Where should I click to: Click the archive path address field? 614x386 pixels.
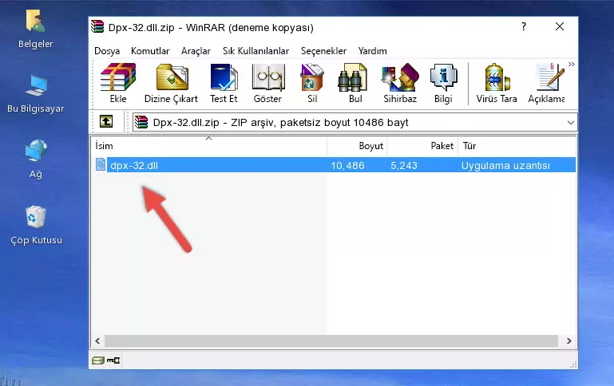coord(355,122)
